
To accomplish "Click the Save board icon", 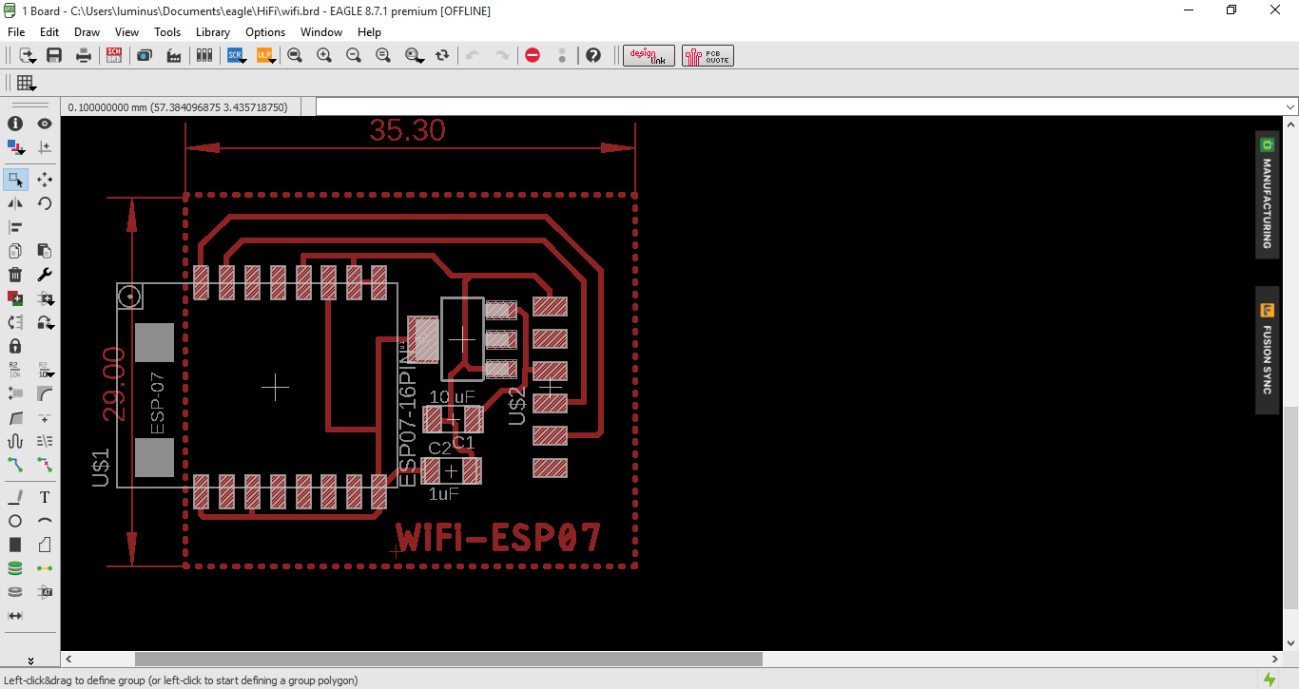I will click(54, 55).
